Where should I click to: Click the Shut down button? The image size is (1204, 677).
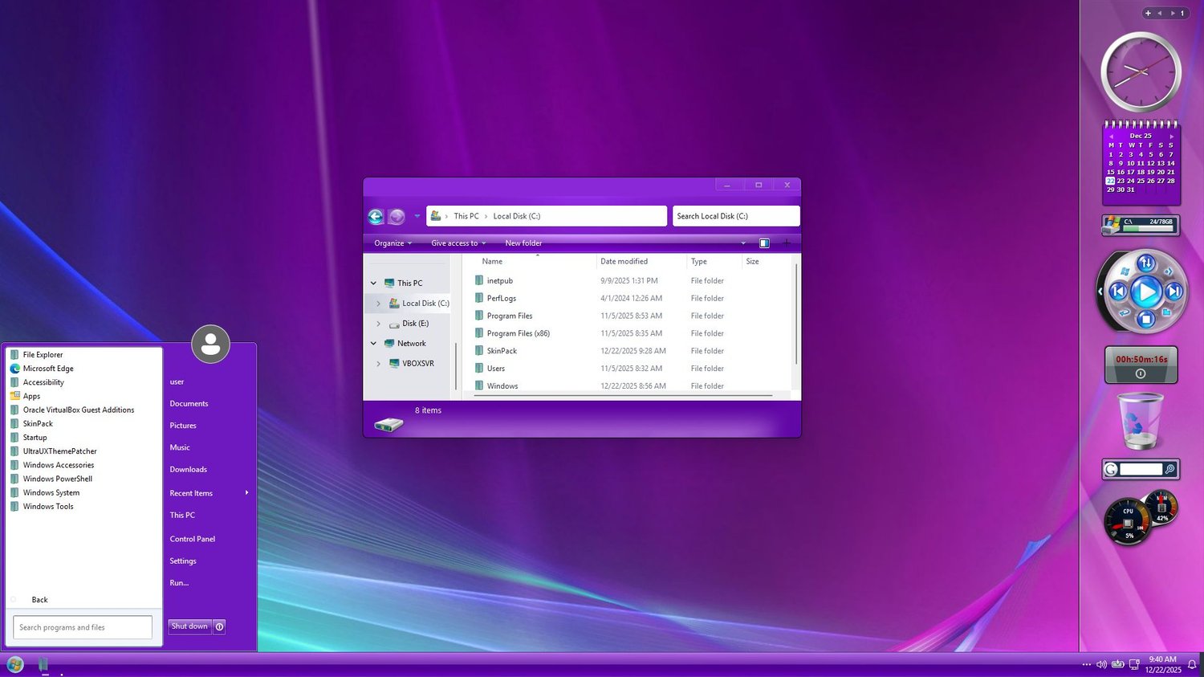point(189,626)
